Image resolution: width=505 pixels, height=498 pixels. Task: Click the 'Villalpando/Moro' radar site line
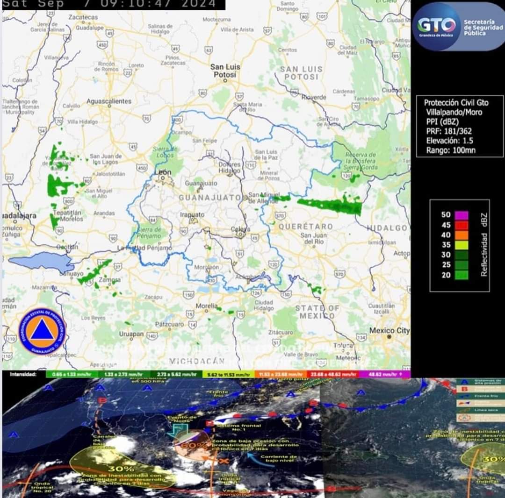pyautogui.click(x=454, y=112)
